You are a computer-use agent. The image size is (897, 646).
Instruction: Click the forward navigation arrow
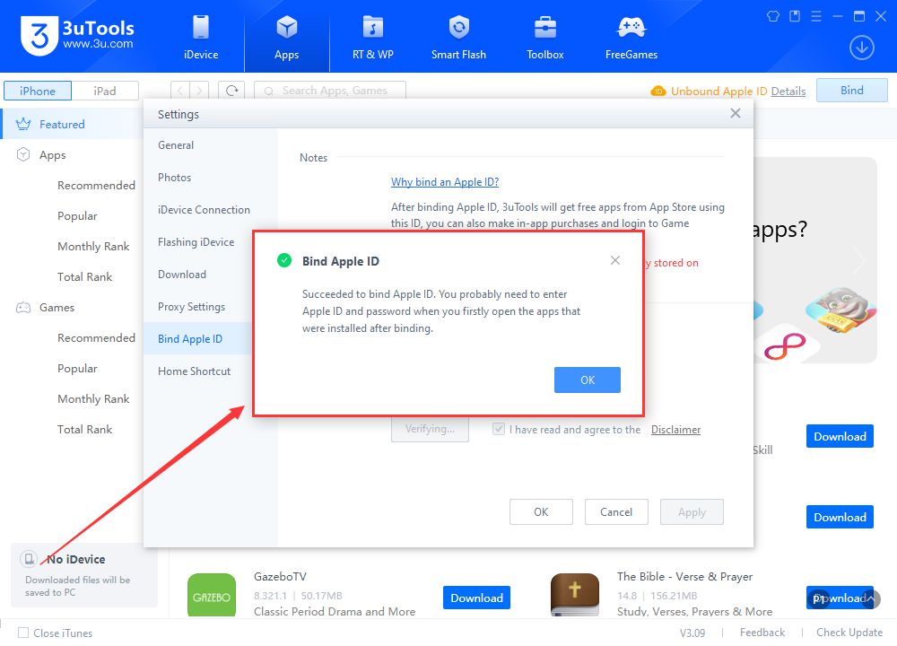[x=199, y=91]
